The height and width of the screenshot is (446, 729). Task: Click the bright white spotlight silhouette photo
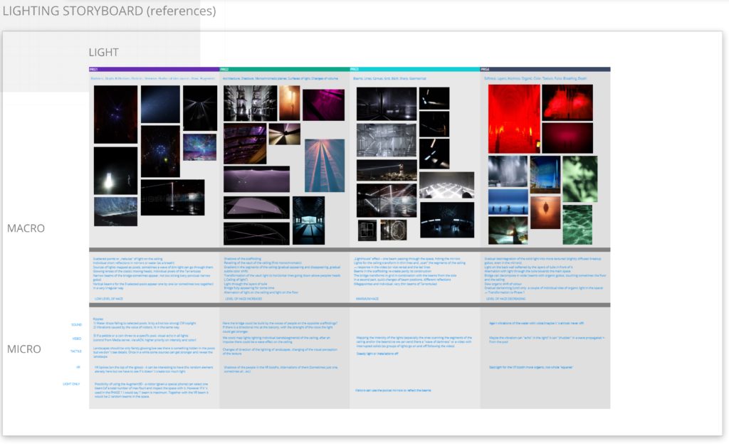point(115,171)
